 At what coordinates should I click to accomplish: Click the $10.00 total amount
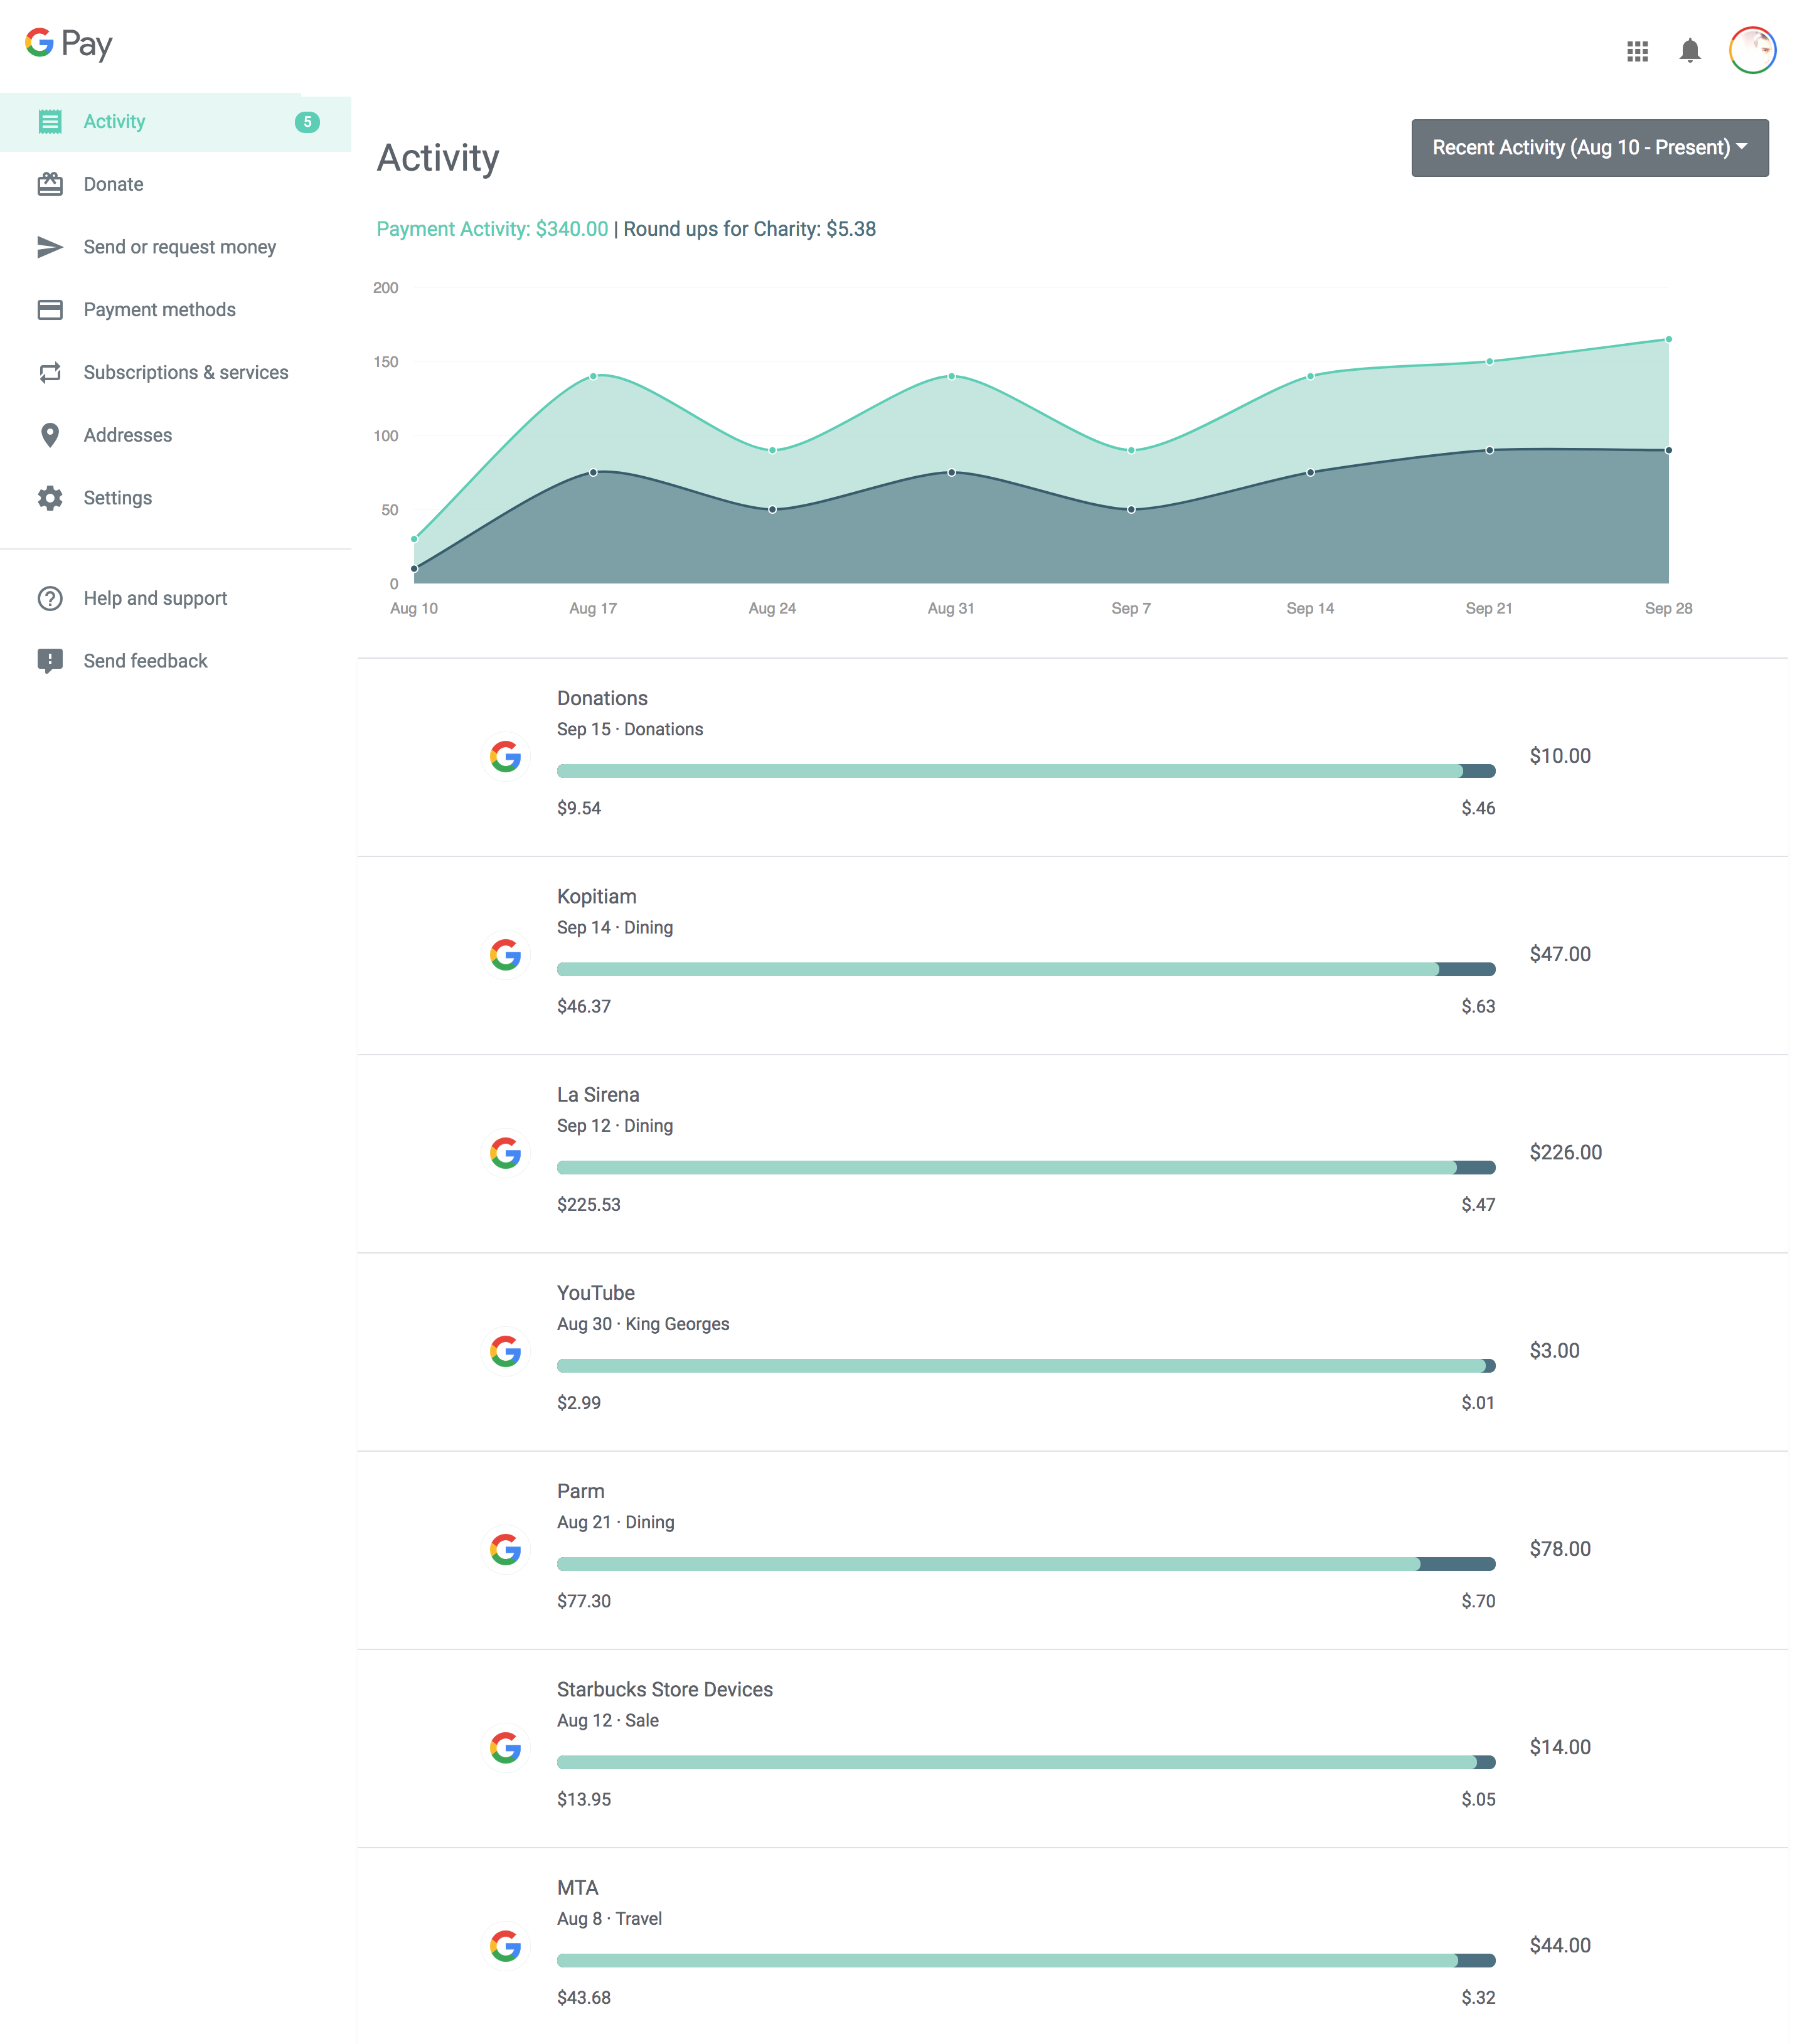1560,756
